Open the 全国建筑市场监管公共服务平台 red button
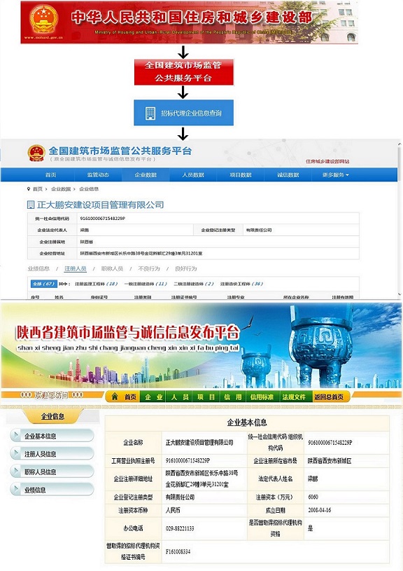 [184, 71]
